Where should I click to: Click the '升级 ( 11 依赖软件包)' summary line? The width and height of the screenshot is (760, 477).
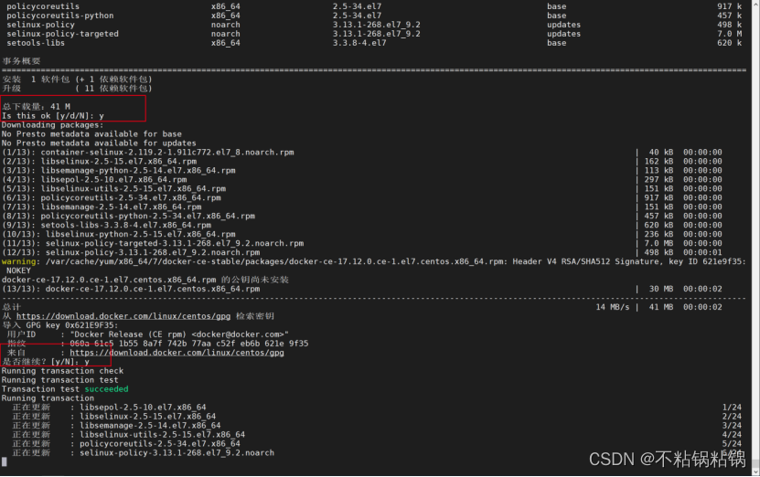(x=77, y=89)
